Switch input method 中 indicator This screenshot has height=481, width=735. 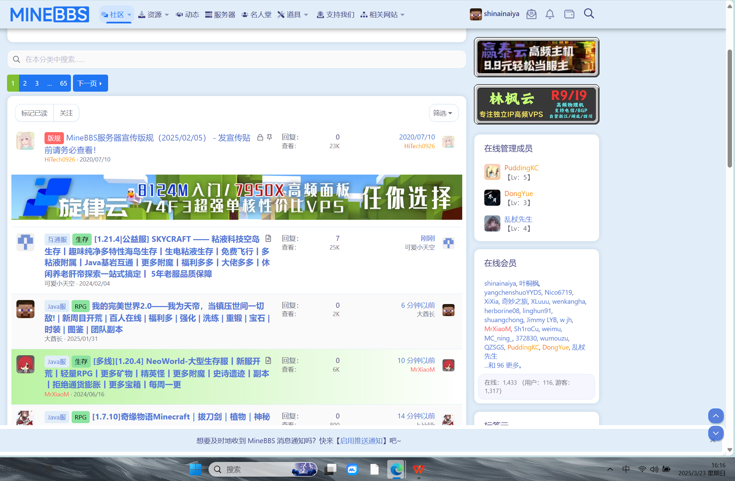click(x=626, y=469)
